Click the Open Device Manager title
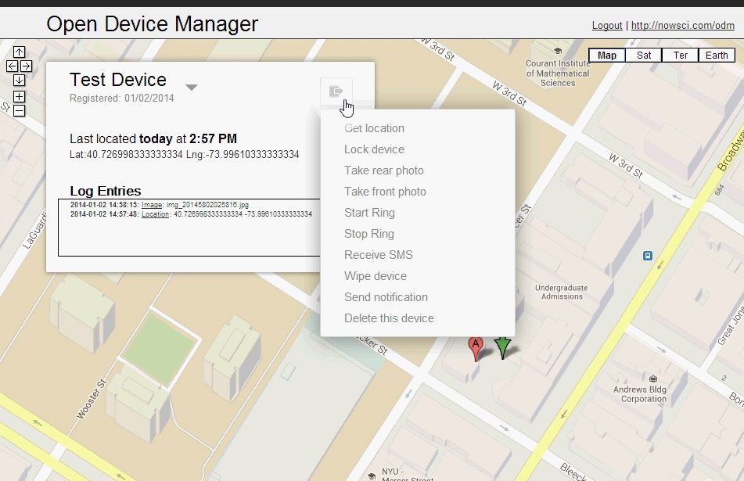Screen dimensions: 744x481 click(x=153, y=23)
